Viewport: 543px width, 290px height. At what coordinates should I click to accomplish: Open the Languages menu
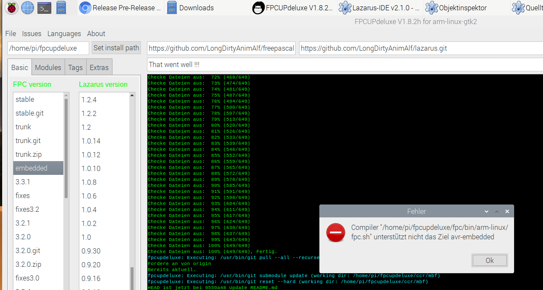64,34
